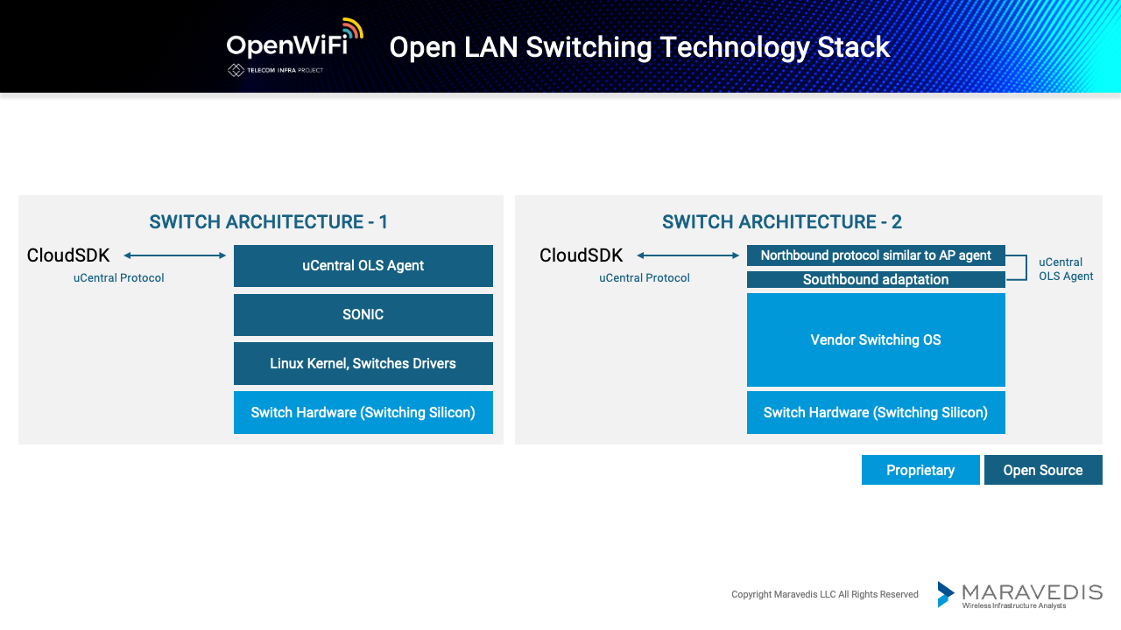The image size is (1121, 630).
Task: Click the bracket connecting to uCentral OLS Agent
Action: click(1019, 268)
